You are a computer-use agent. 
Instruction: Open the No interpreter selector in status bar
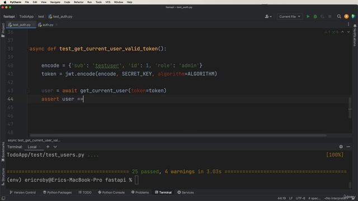[x=336, y=198]
